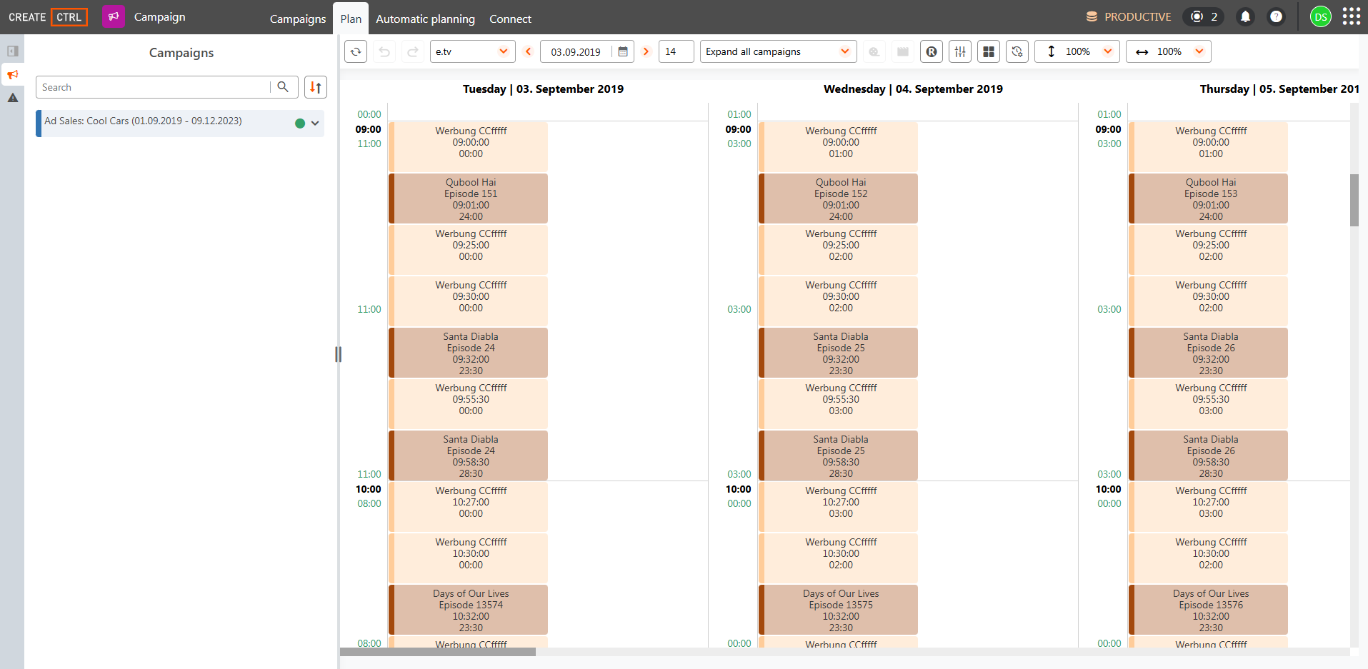Click the green status dot on Ad Sales campaign
Image resolution: width=1368 pixels, height=669 pixels.
click(300, 123)
